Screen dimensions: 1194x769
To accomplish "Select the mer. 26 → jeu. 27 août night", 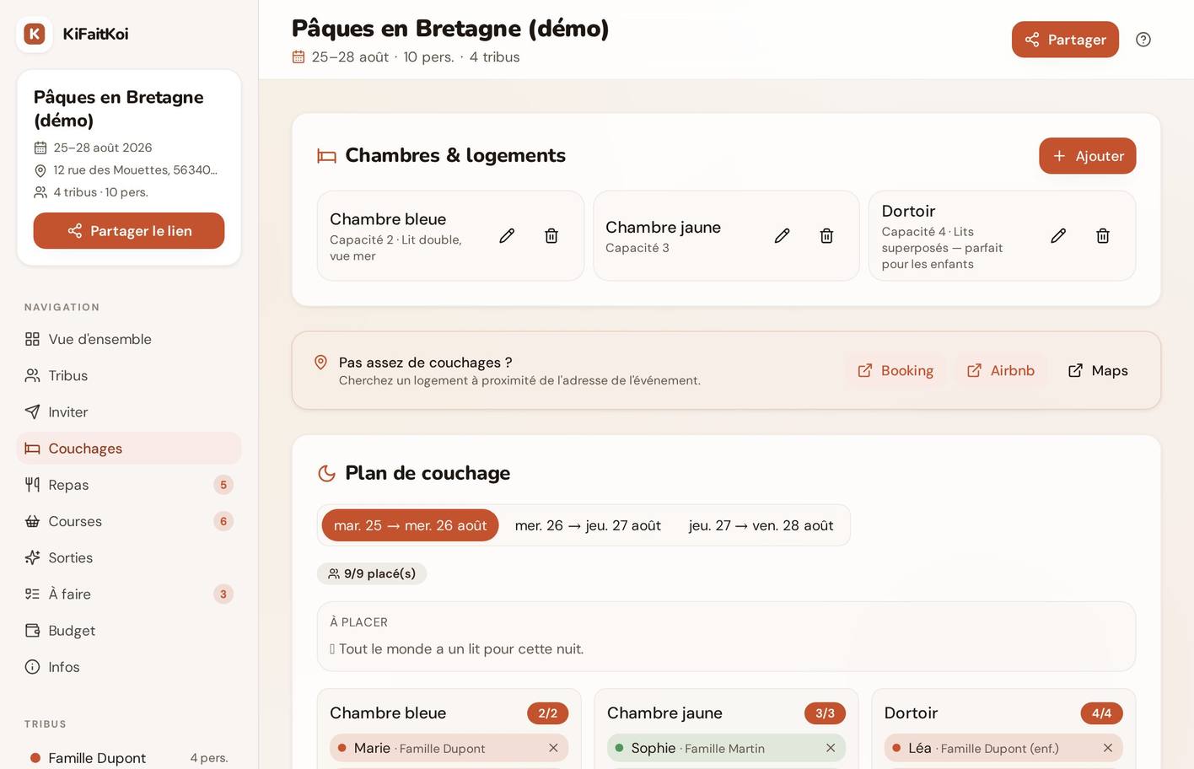I will [x=588, y=525].
